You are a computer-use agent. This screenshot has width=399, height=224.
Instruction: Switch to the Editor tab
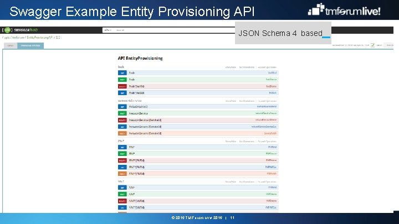click(11, 46)
